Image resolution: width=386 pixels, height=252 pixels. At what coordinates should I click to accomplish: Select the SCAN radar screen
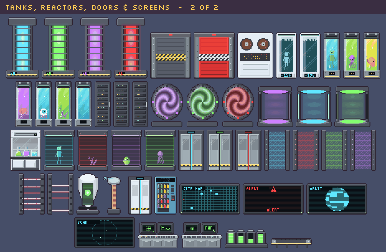pos(105,233)
